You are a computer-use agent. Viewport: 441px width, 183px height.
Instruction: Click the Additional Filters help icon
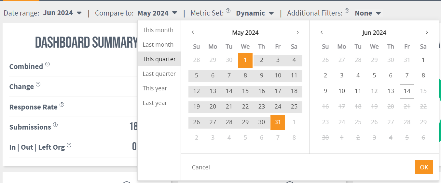347,11
